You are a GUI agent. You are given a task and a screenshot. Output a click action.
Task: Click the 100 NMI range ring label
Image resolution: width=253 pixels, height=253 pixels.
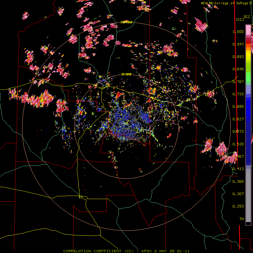click(x=126, y=22)
